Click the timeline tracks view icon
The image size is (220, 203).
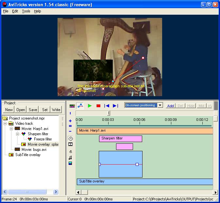[x=72, y=106]
